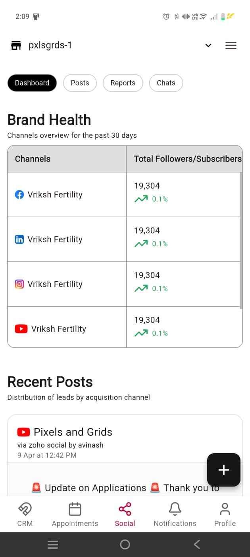
Task: Tap the store icon beside pxlsgrds-1
Action: [16, 45]
